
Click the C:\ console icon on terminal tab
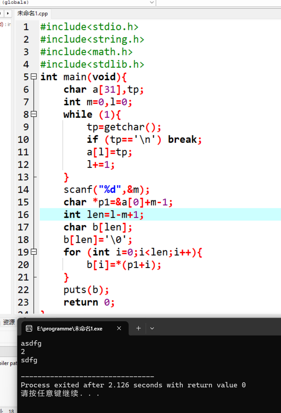29,328
